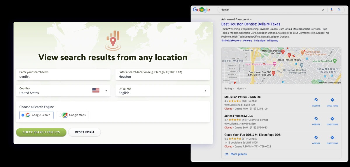This screenshot has height=167, width=350.
Task: Click the address 910 Louisiana St Suite 190
Action: coord(239,105)
